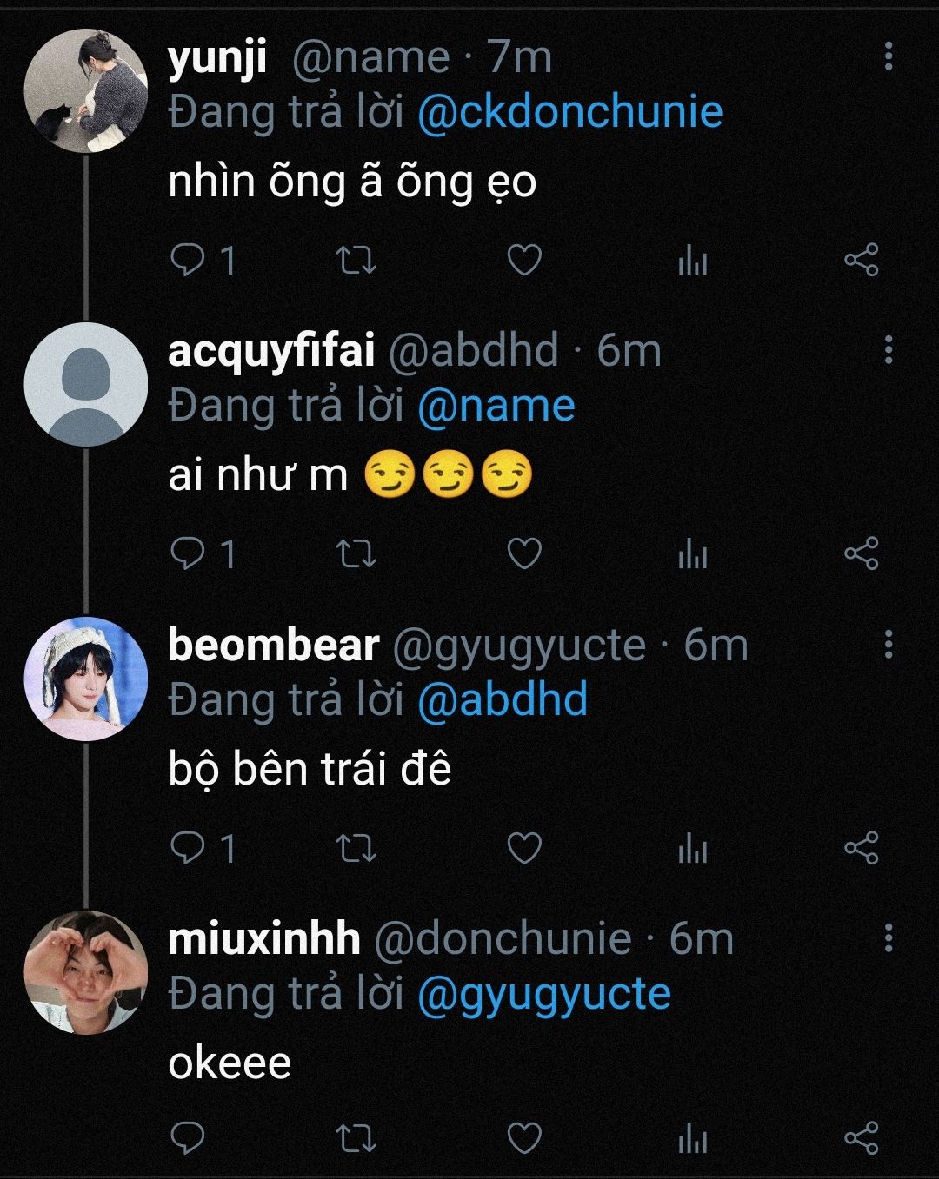939x1179 pixels.
Task: Share miuxinhh's tweet
Action: [x=862, y=1138]
